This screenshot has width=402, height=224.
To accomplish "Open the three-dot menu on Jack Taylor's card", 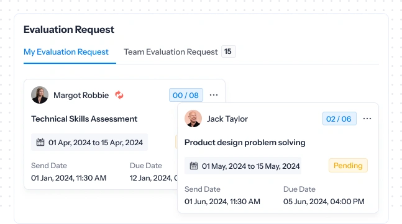I will coord(367,119).
